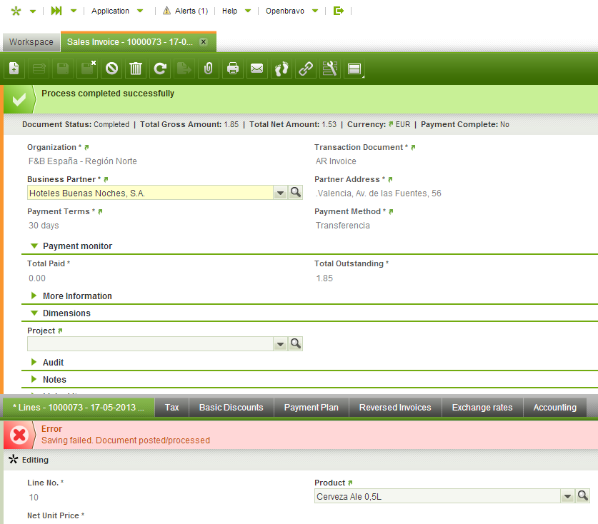This screenshot has width=598, height=524.
Task: Click the Product label link arrow
Action: coord(350,483)
